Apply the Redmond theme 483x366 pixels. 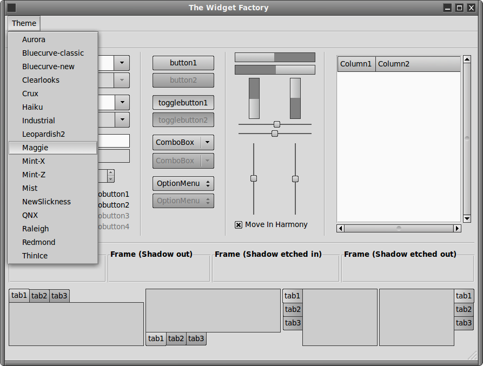click(53, 243)
